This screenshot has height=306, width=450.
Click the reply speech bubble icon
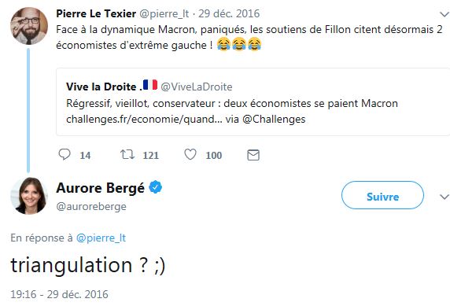tap(65, 154)
